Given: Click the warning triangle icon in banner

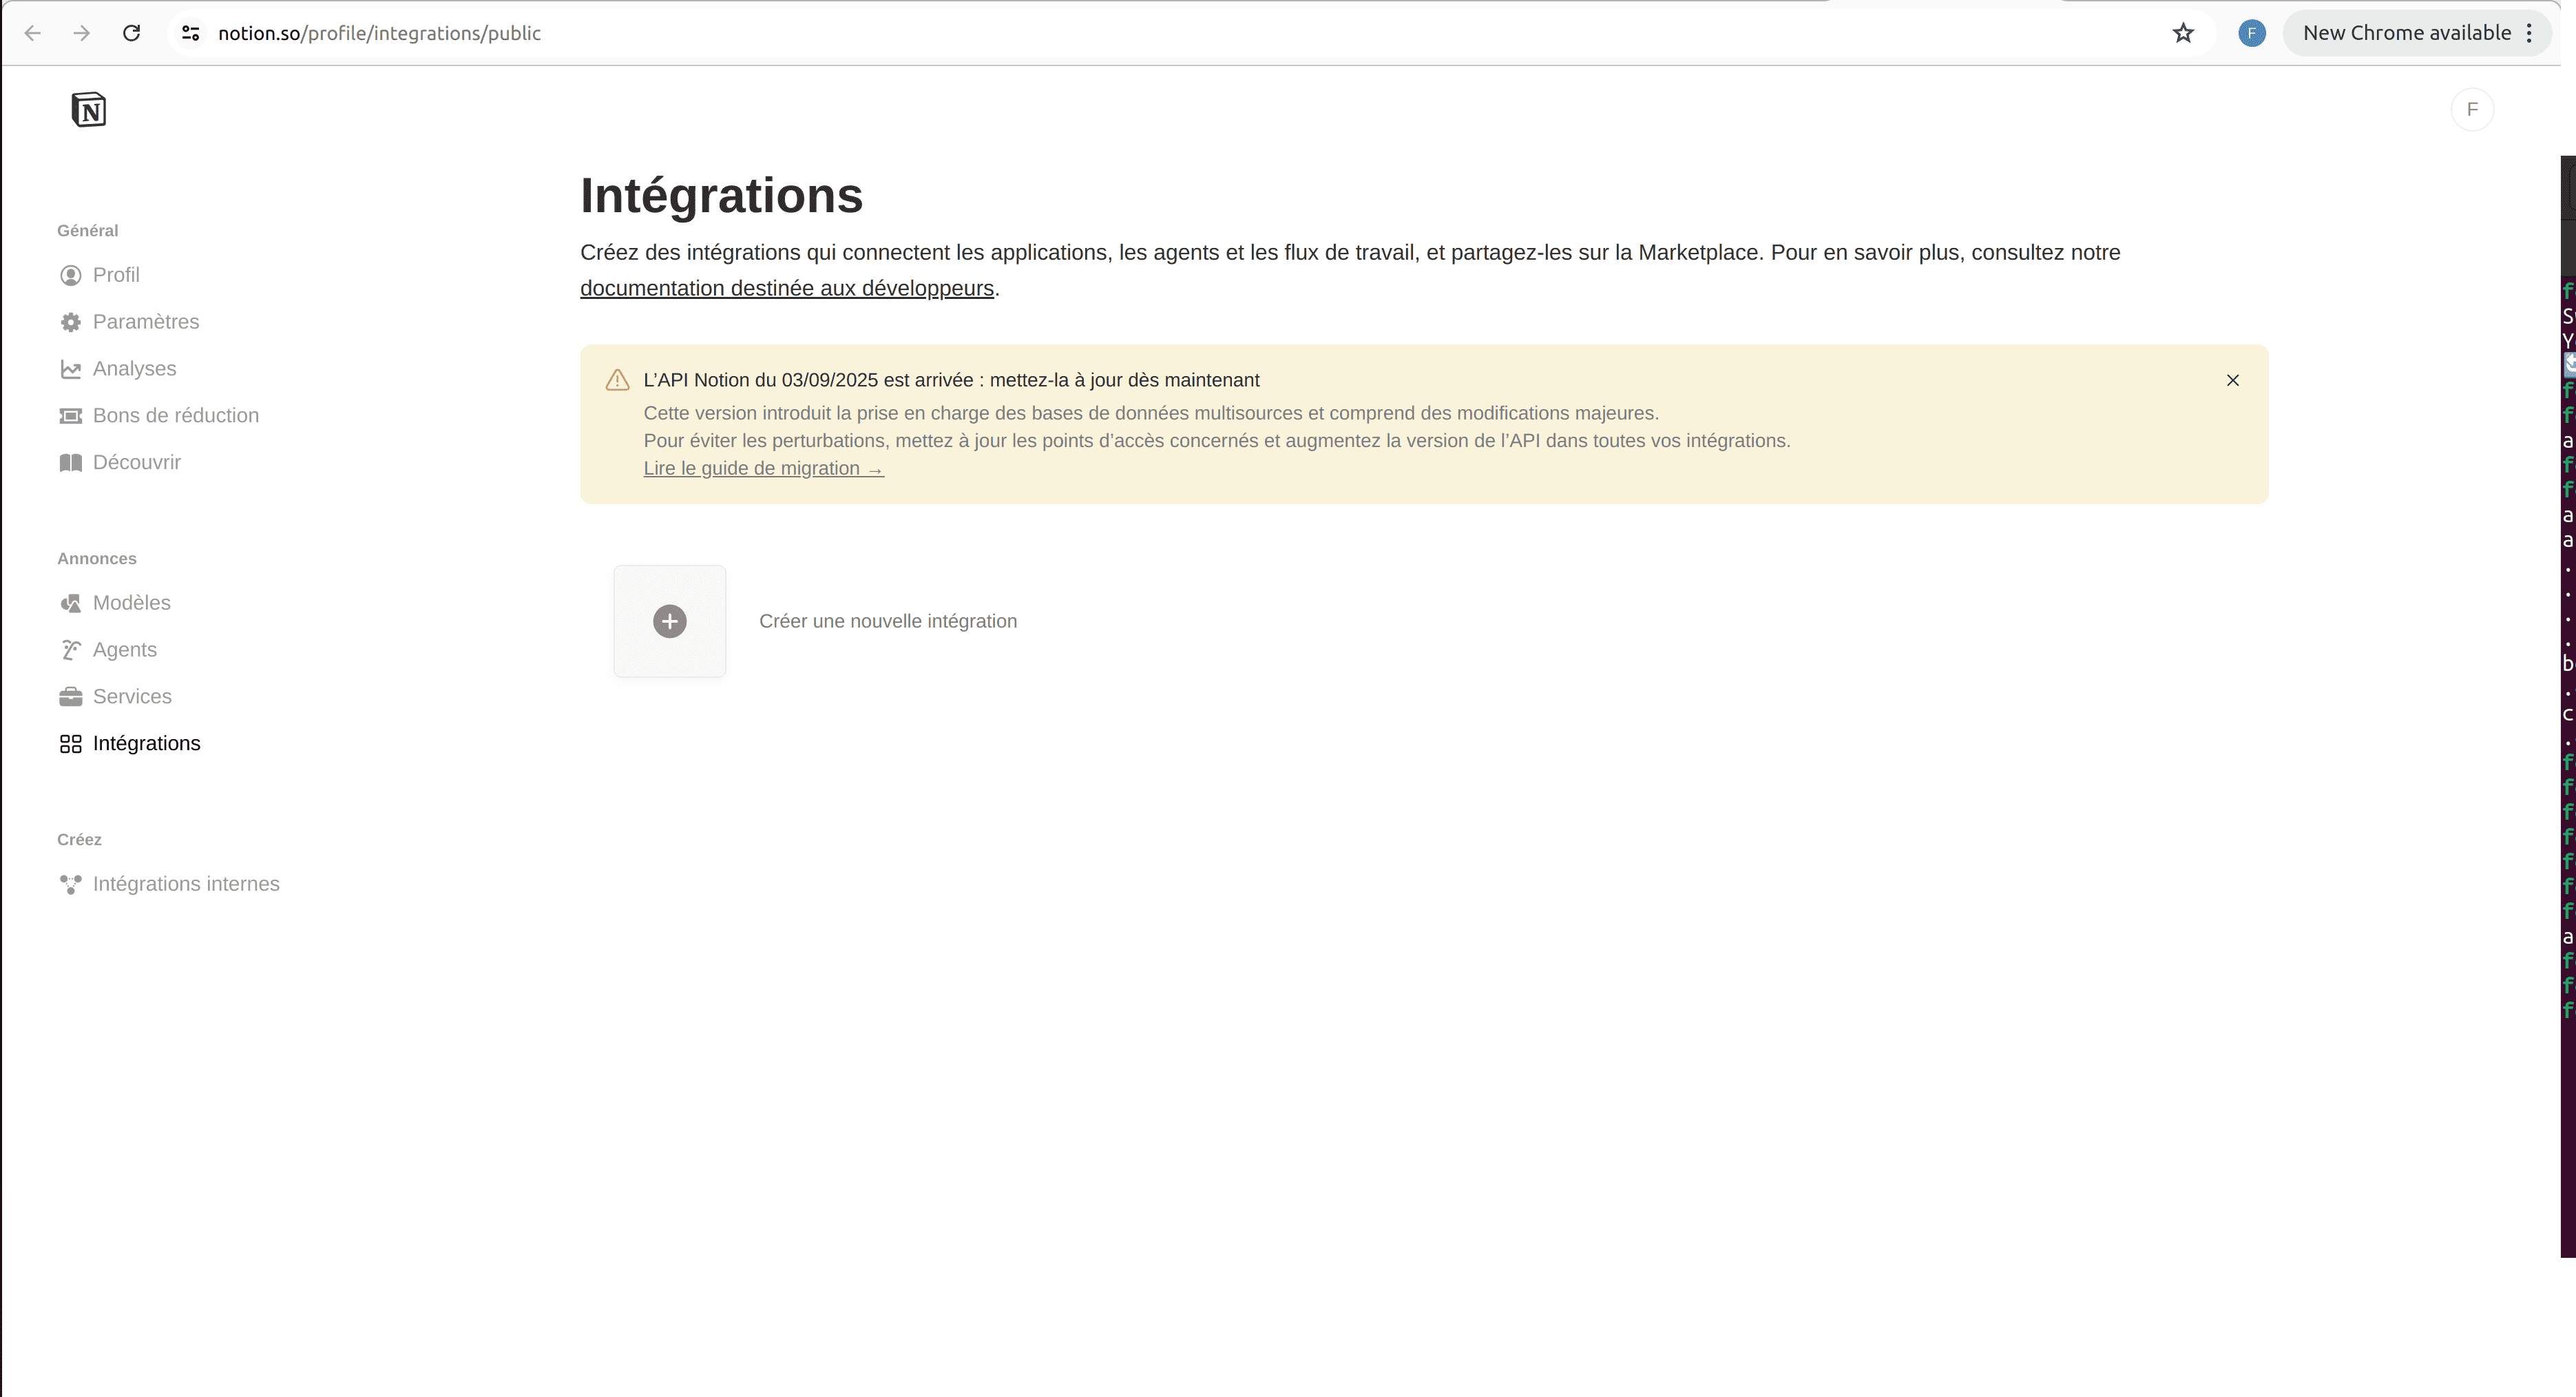Looking at the screenshot, I should pos(617,380).
